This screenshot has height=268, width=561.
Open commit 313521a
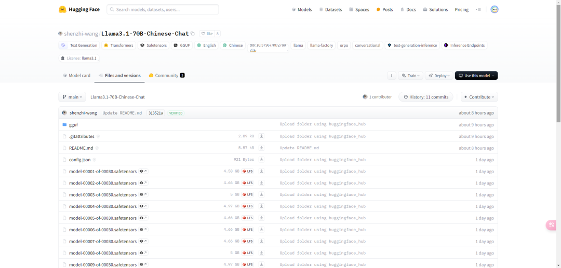tap(155, 113)
